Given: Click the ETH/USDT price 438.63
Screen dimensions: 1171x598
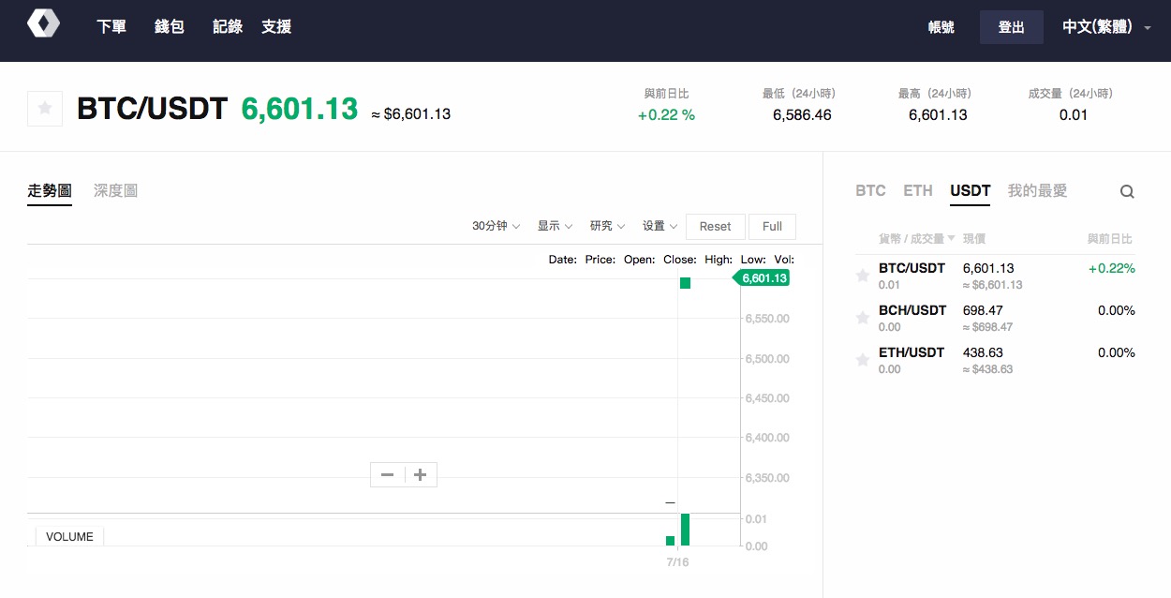Looking at the screenshot, I should click(983, 352).
